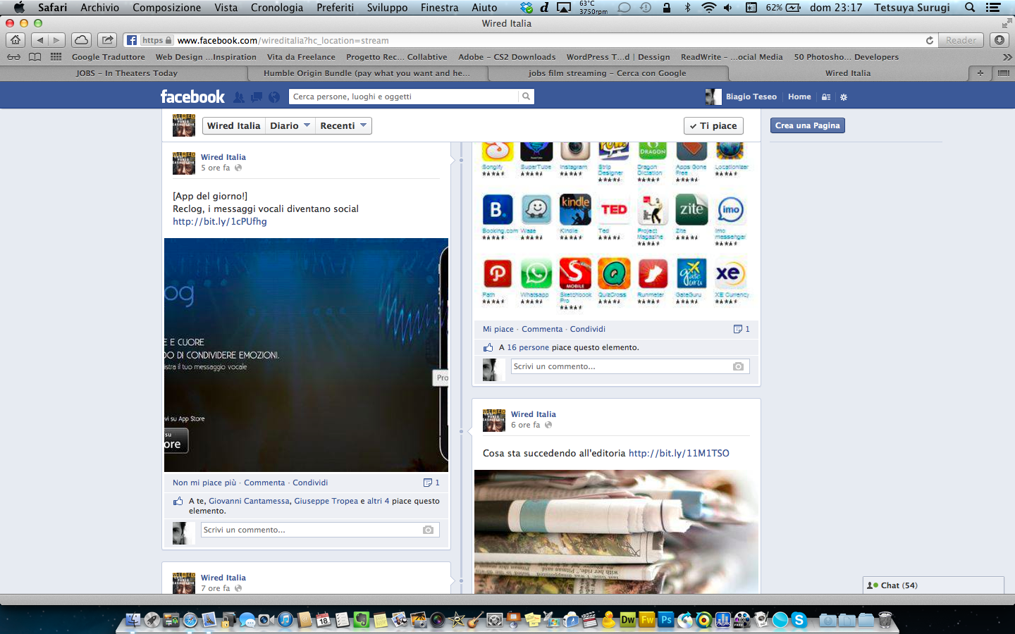The image size is (1015, 634).
Task: Open Facebook privacy shortcuts icon
Action: click(x=826, y=97)
